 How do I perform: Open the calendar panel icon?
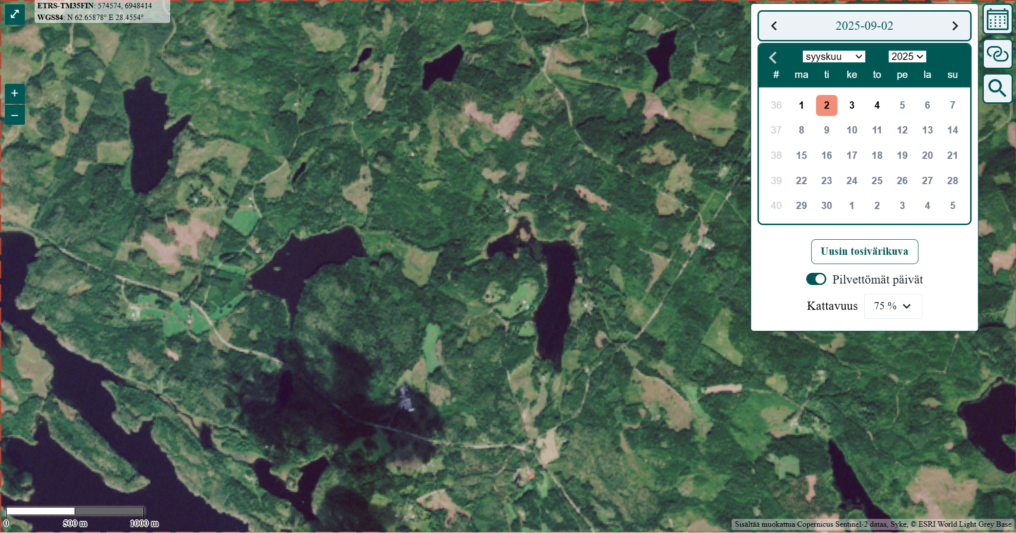pos(997,20)
